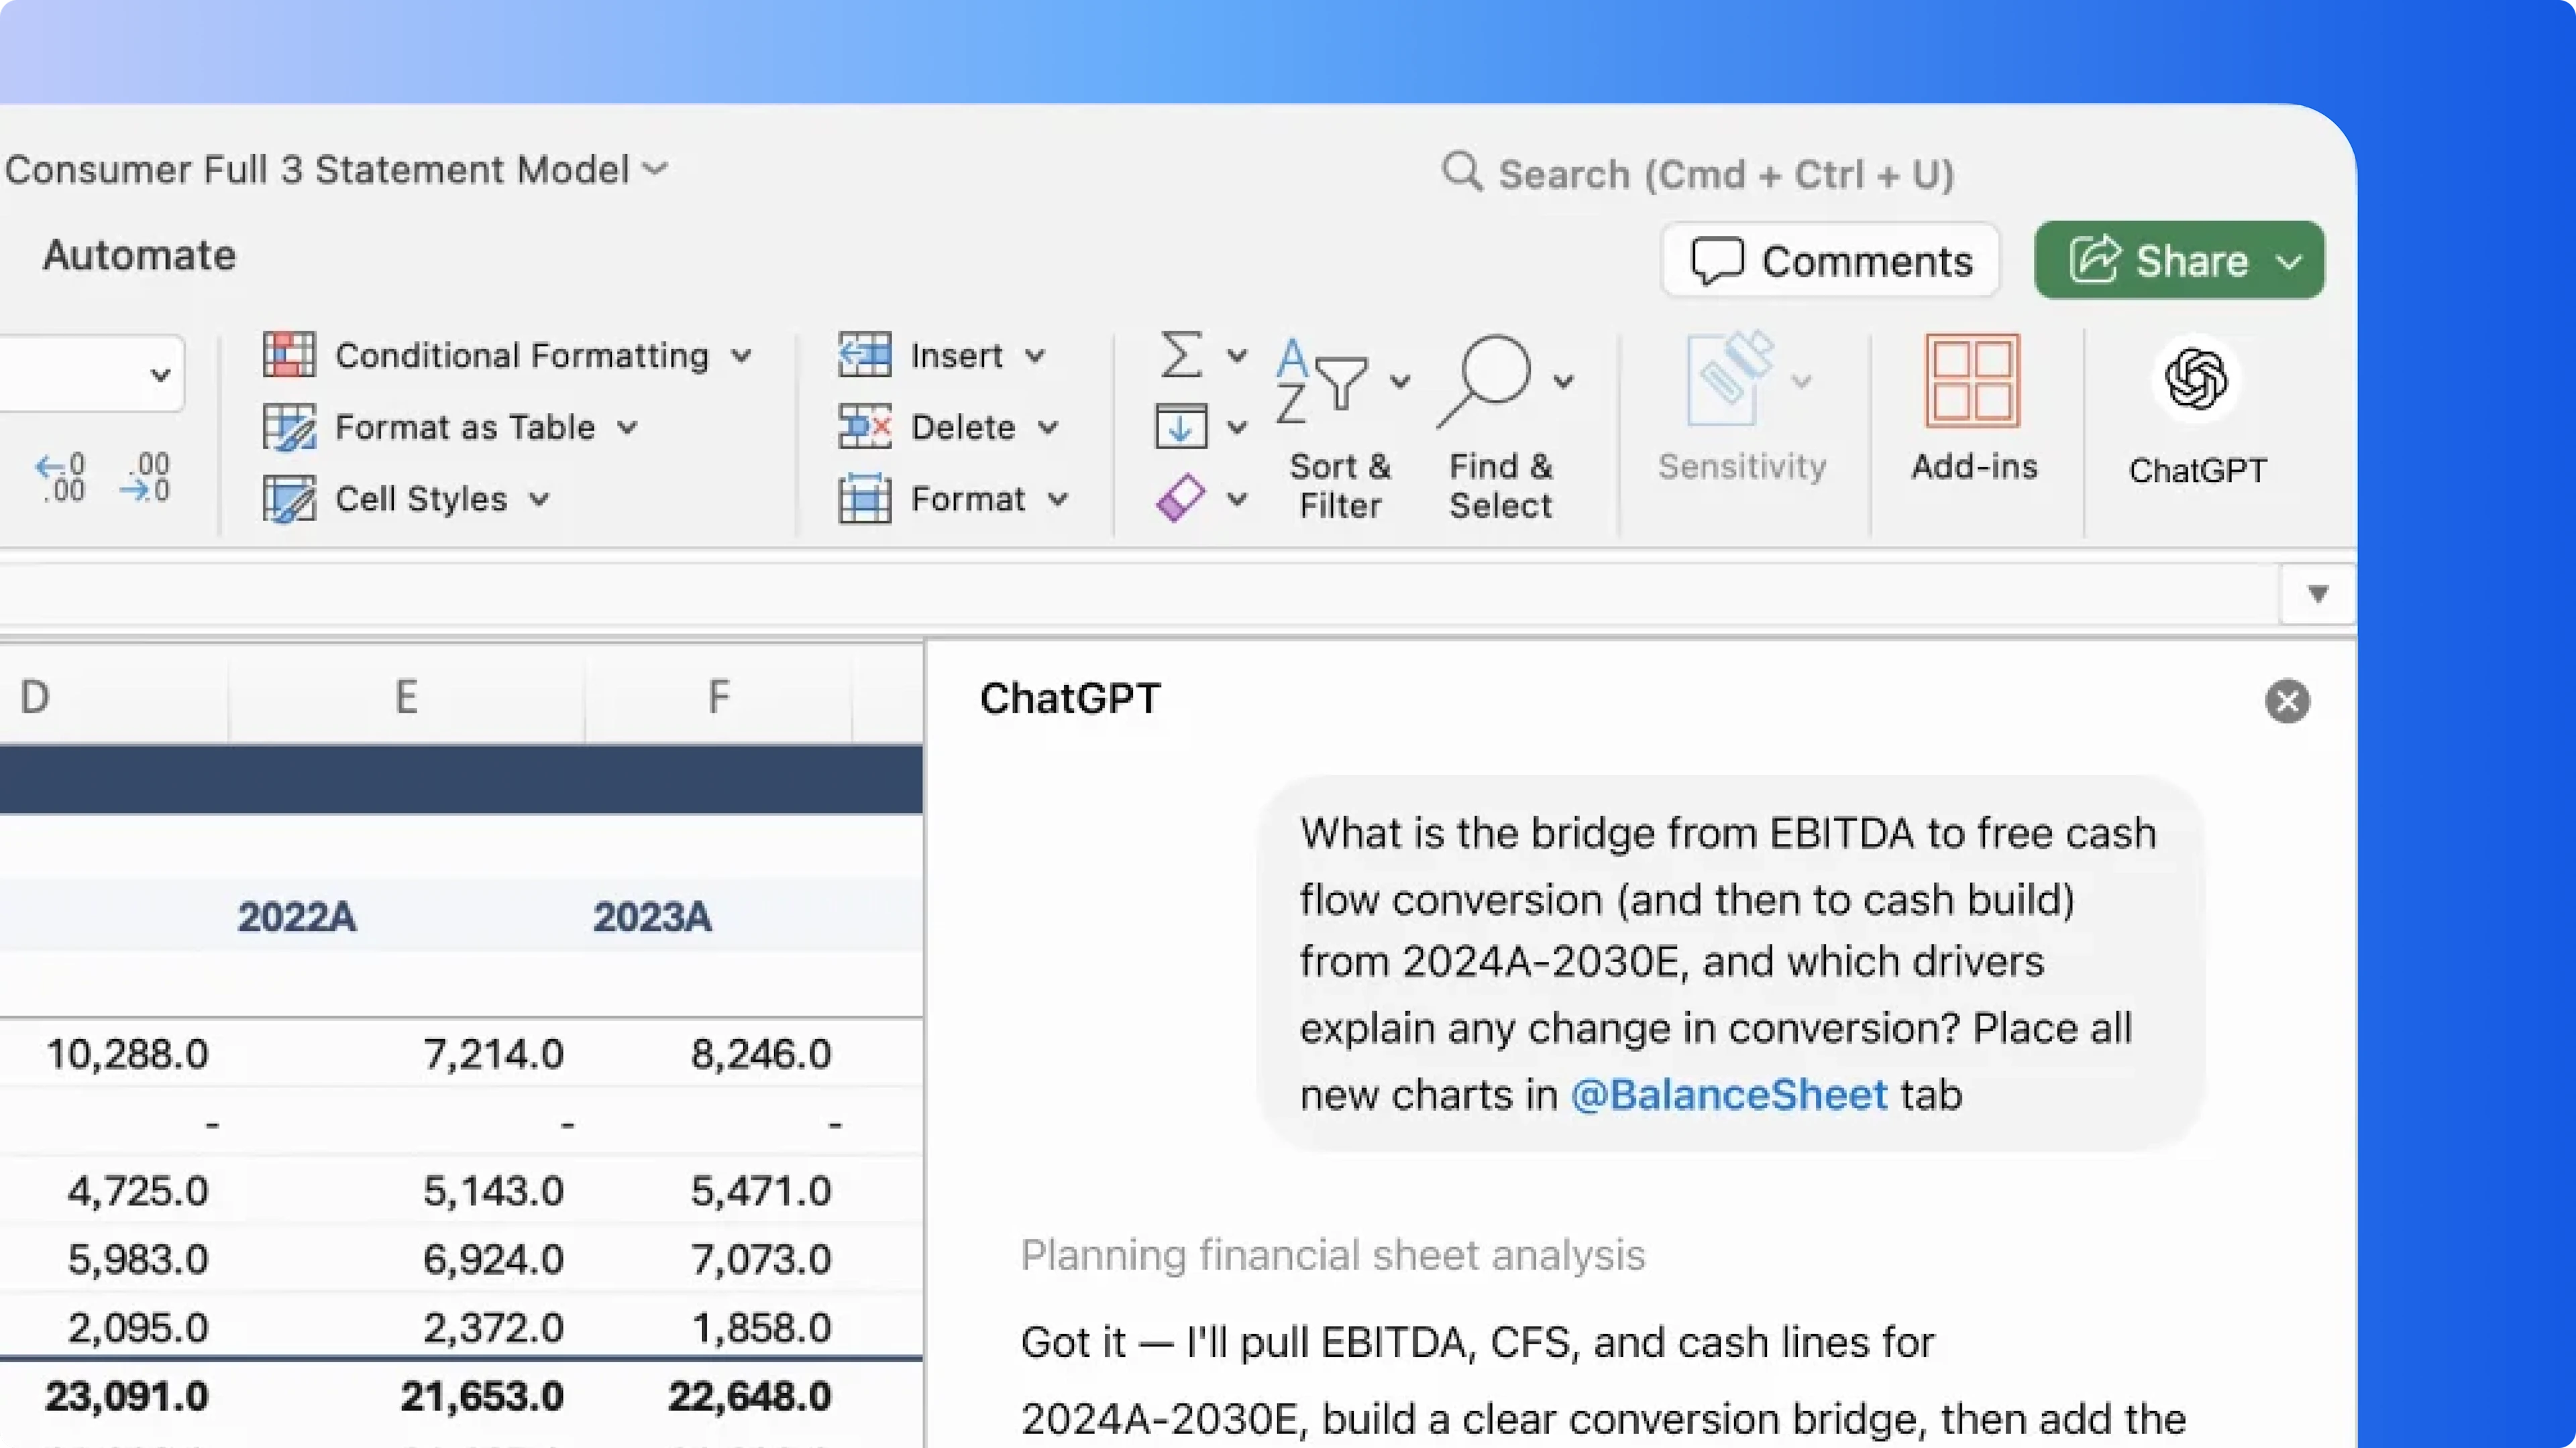The width and height of the screenshot is (2576, 1448).
Task: Expand the workbook title dropdown
Action: pyautogui.click(x=654, y=169)
